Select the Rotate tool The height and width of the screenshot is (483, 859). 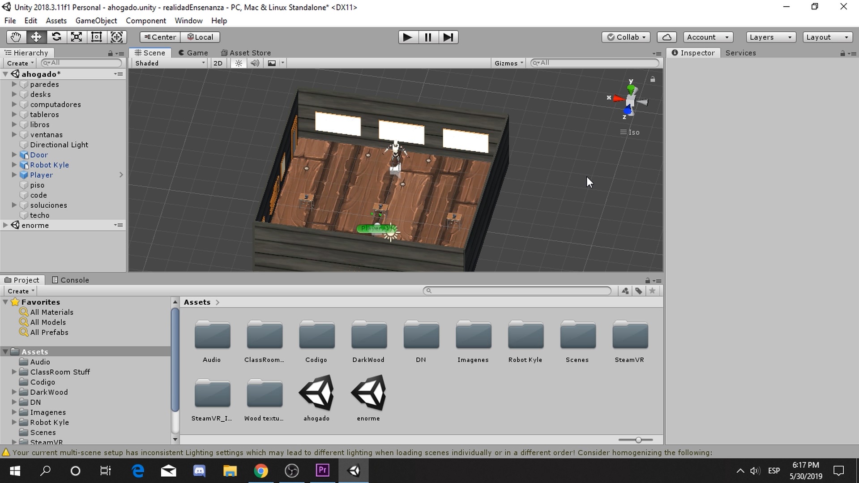56,37
